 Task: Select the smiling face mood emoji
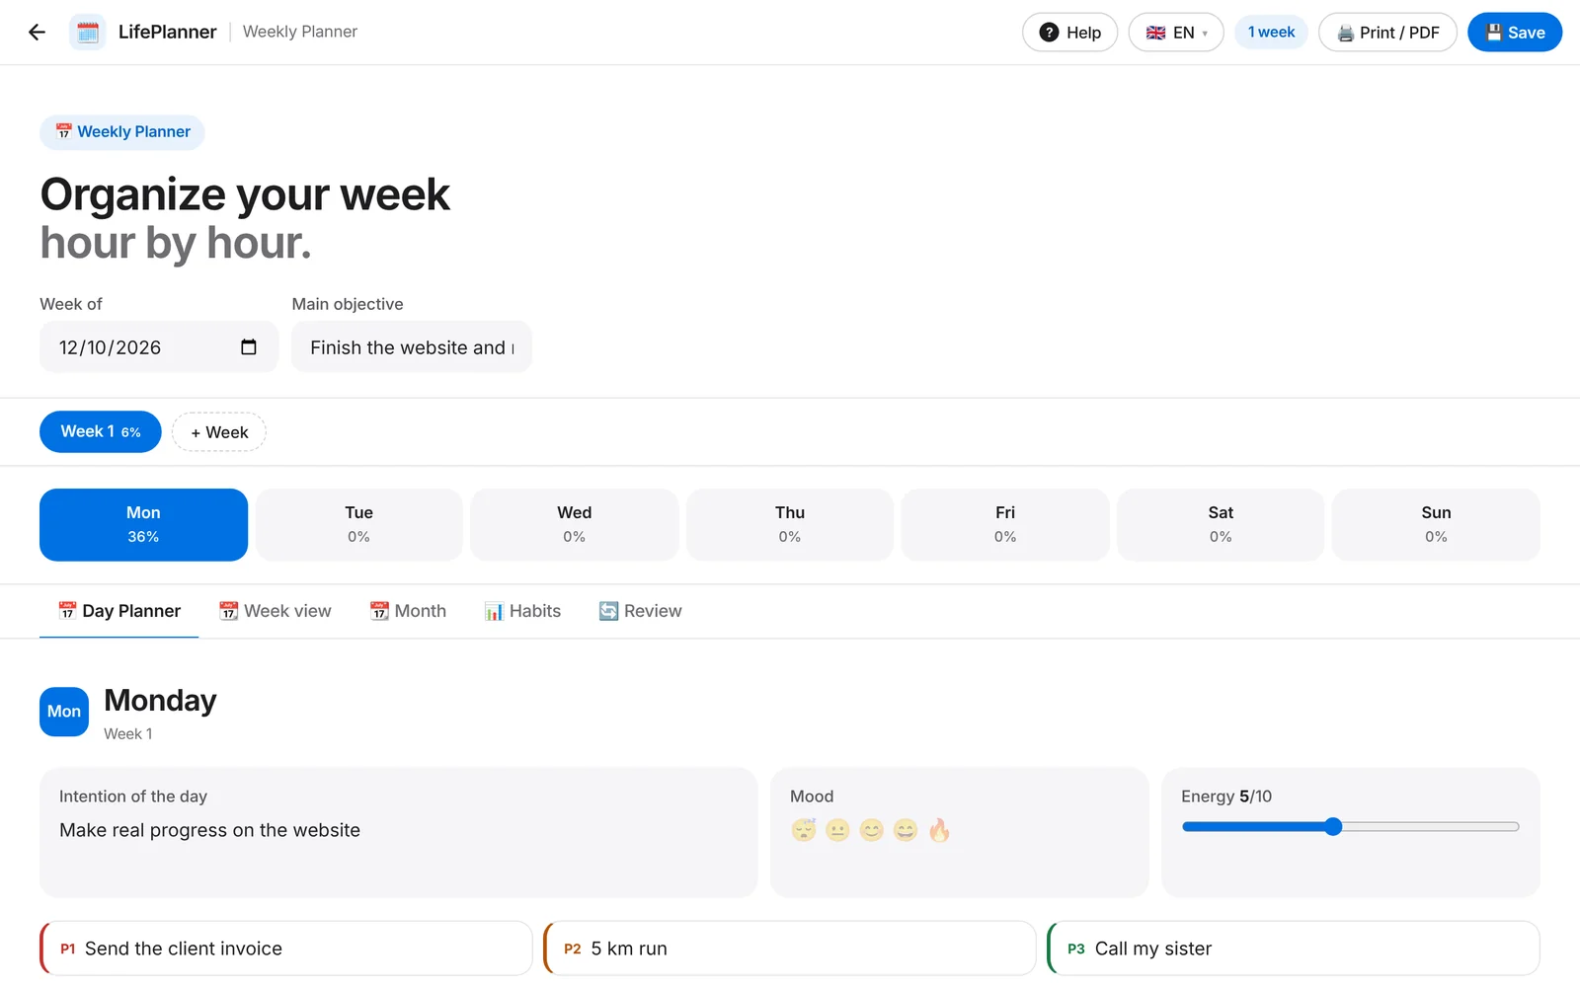coord(871,830)
